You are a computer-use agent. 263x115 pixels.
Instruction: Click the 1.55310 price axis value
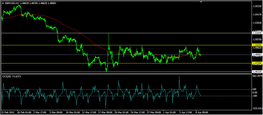tap(257, 6)
